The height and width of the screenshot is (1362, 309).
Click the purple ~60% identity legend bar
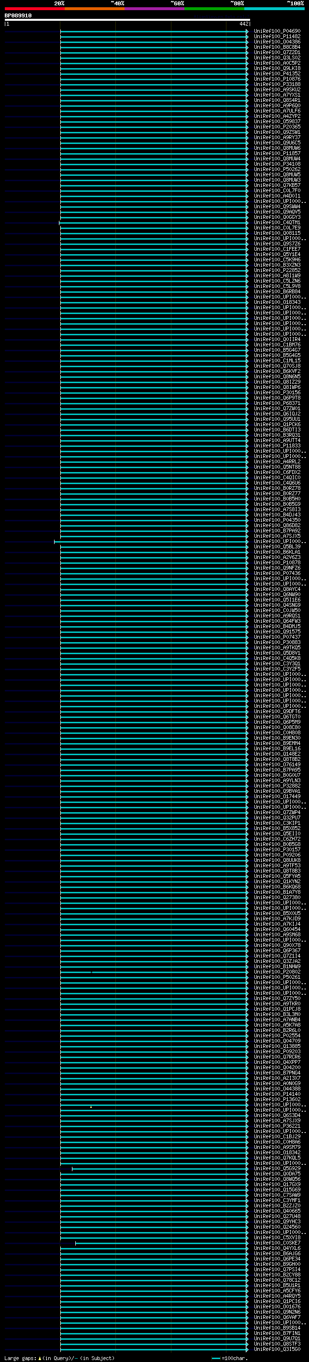coord(155,9)
